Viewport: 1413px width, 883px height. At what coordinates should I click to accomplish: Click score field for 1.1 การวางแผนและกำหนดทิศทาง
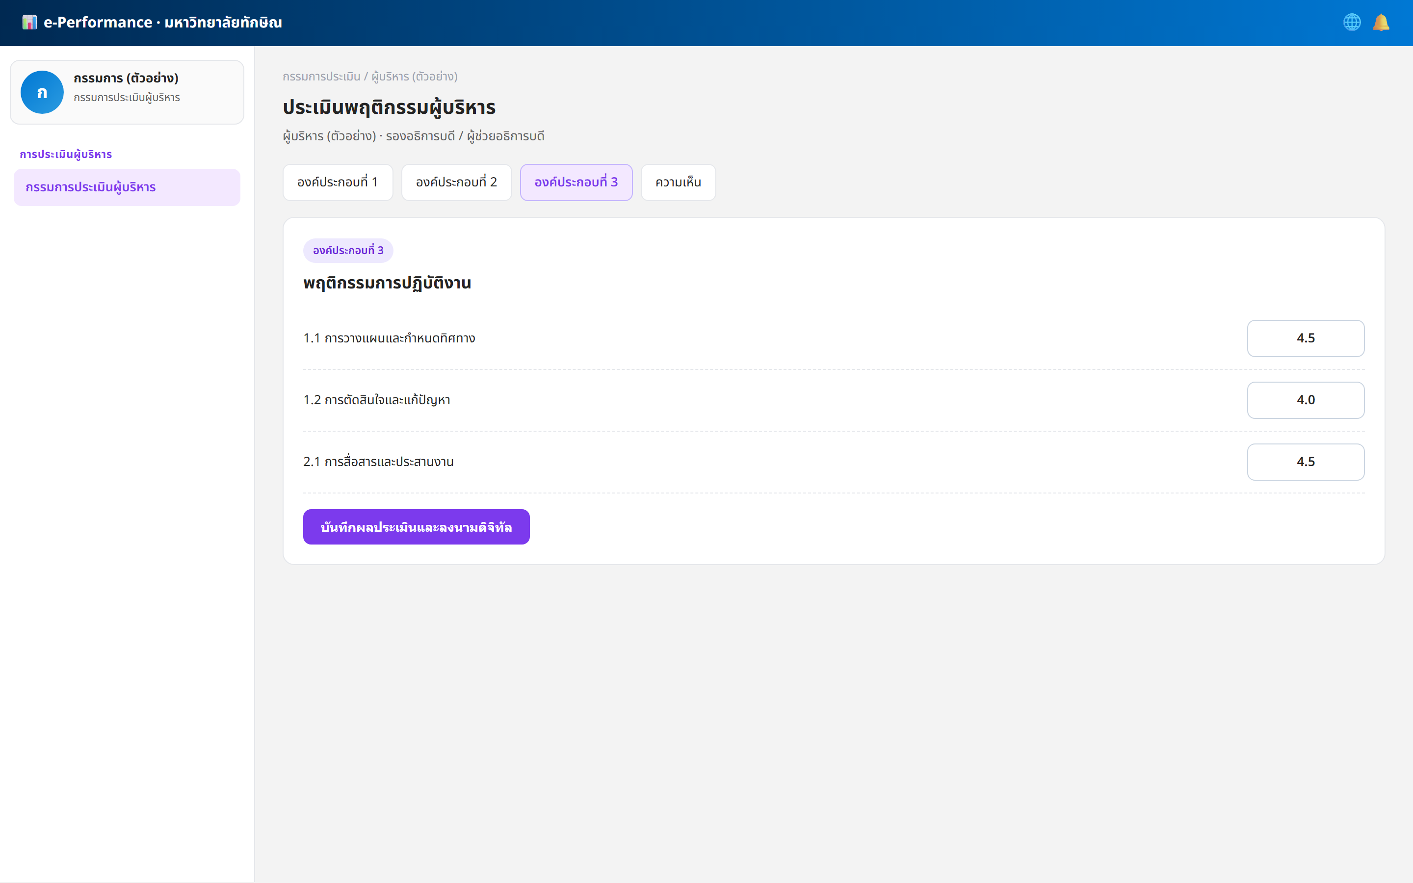coord(1306,338)
